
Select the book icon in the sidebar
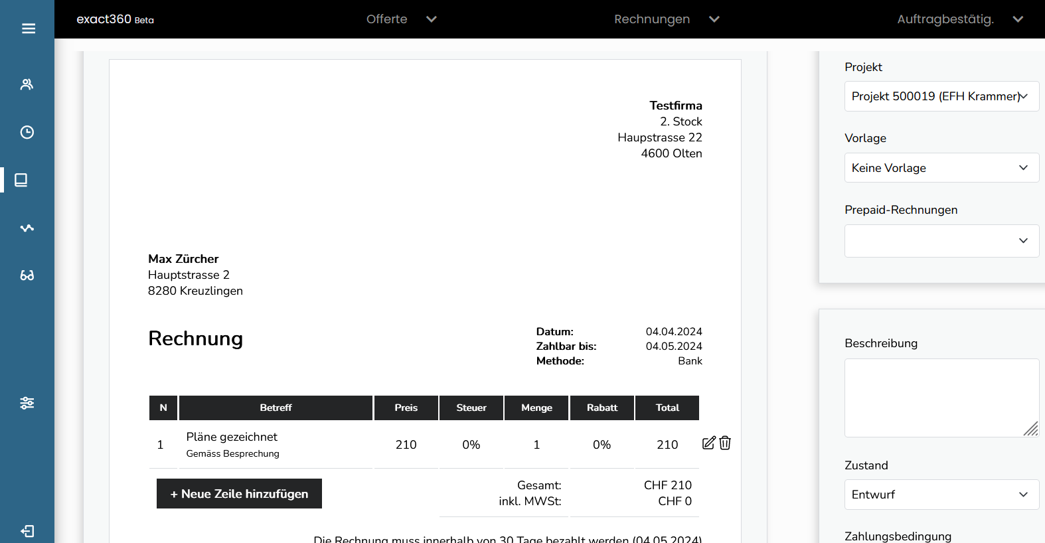pyautogui.click(x=21, y=180)
